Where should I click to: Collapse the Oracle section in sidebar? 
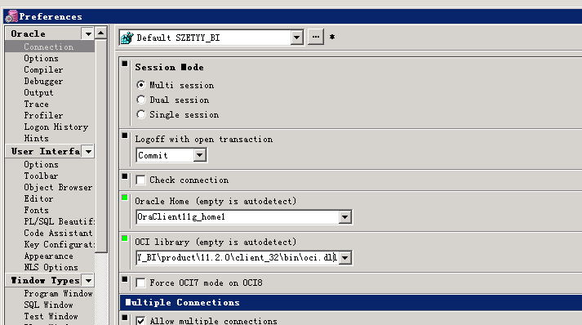coord(88,33)
